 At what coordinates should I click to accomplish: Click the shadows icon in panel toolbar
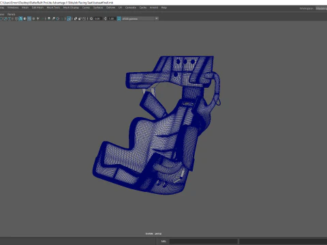(42, 18)
